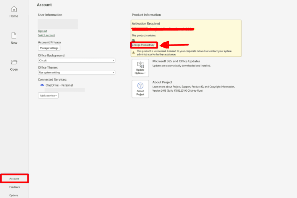Open the About Project button
Image resolution: width=297 pixels, height=198 pixels.
tap(140, 89)
